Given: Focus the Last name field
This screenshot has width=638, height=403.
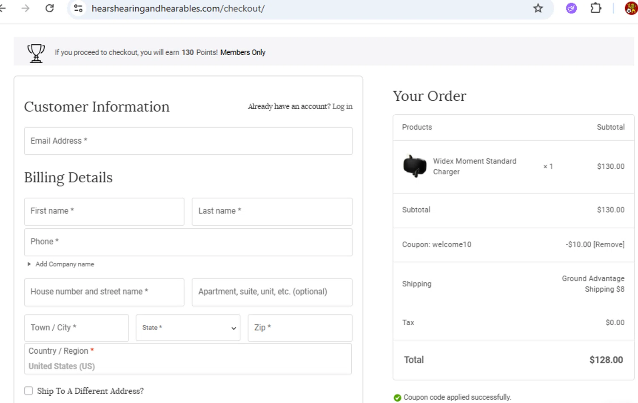Looking at the screenshot, I should point(272,211).
